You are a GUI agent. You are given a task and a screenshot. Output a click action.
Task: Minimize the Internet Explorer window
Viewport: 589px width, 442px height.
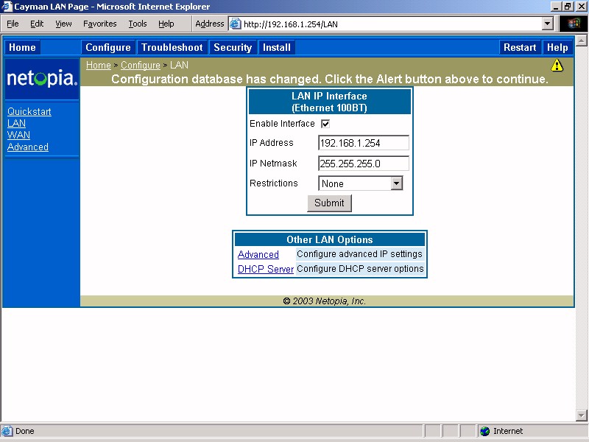point(557,7)
